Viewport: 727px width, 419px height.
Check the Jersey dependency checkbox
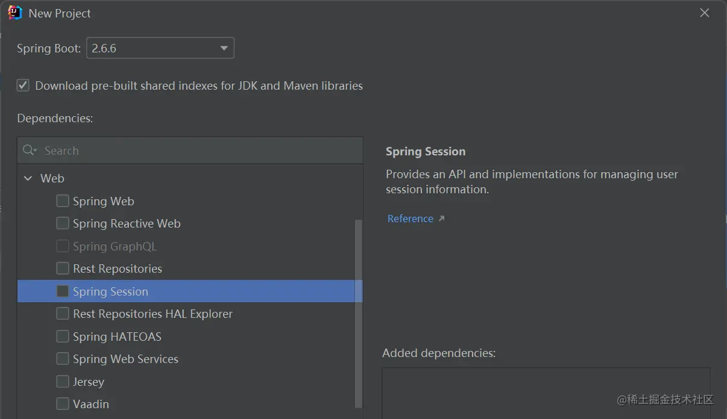[x=63, y=382]
